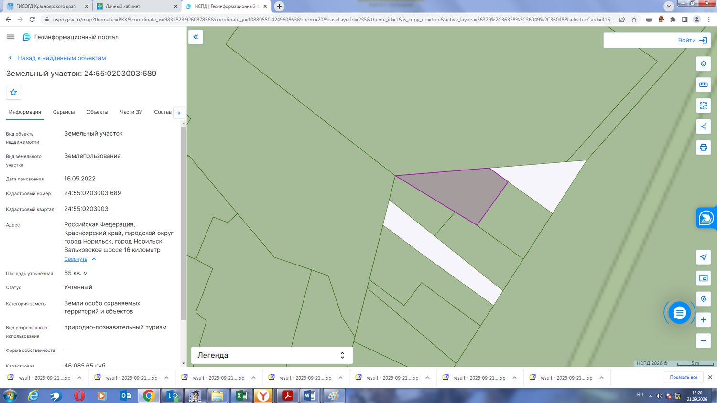Viewport: 717px width, 403px height.
Task: Add land plot to favorites with star
Action: (13, 92)
